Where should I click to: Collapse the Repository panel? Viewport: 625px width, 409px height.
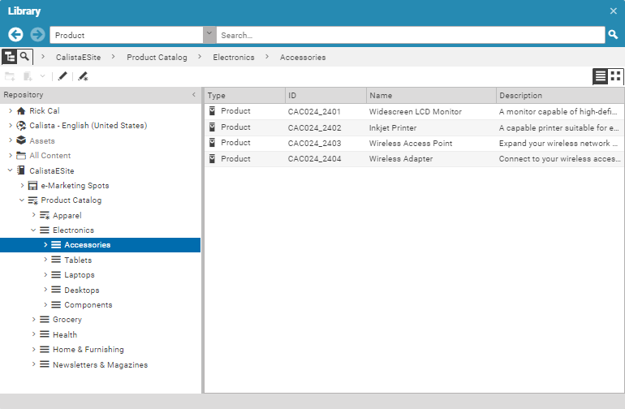coord(193,95)
